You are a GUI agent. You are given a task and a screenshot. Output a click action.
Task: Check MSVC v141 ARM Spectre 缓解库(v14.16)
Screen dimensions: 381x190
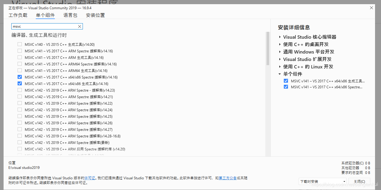20,51
